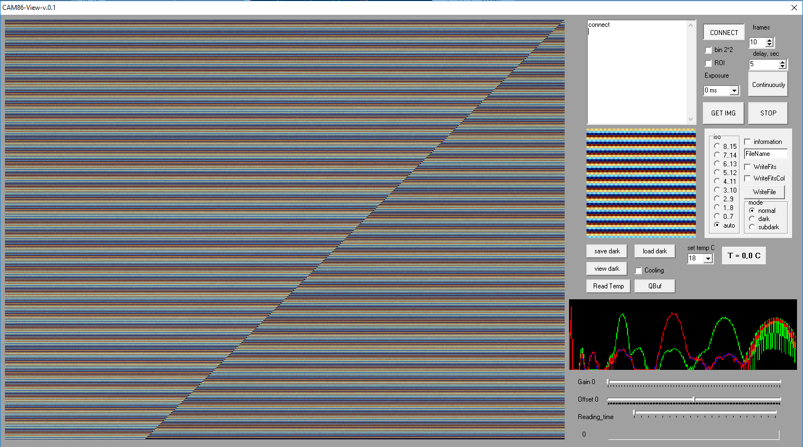Start Continuously capture mode
The width and height of the screenshot is (803, 447).
pyautogui.click(x=768, y=84)
